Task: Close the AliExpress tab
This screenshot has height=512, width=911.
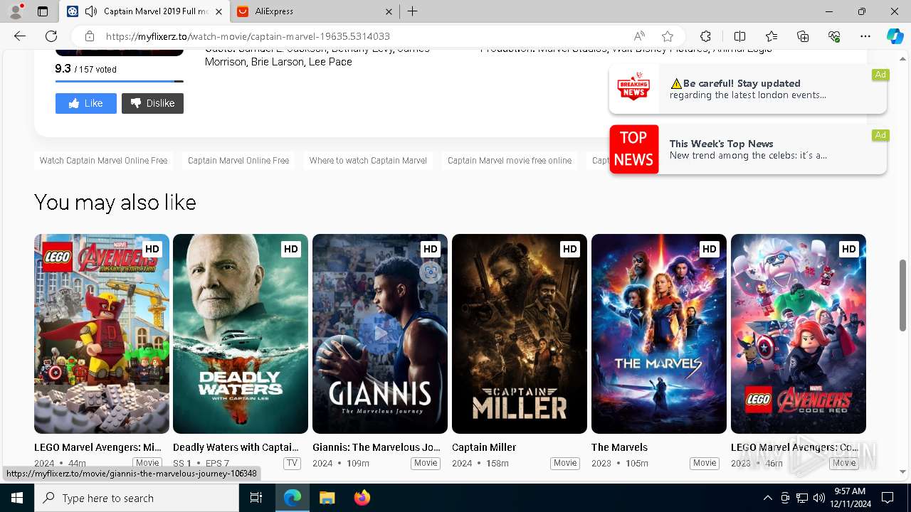Action: 389,11
